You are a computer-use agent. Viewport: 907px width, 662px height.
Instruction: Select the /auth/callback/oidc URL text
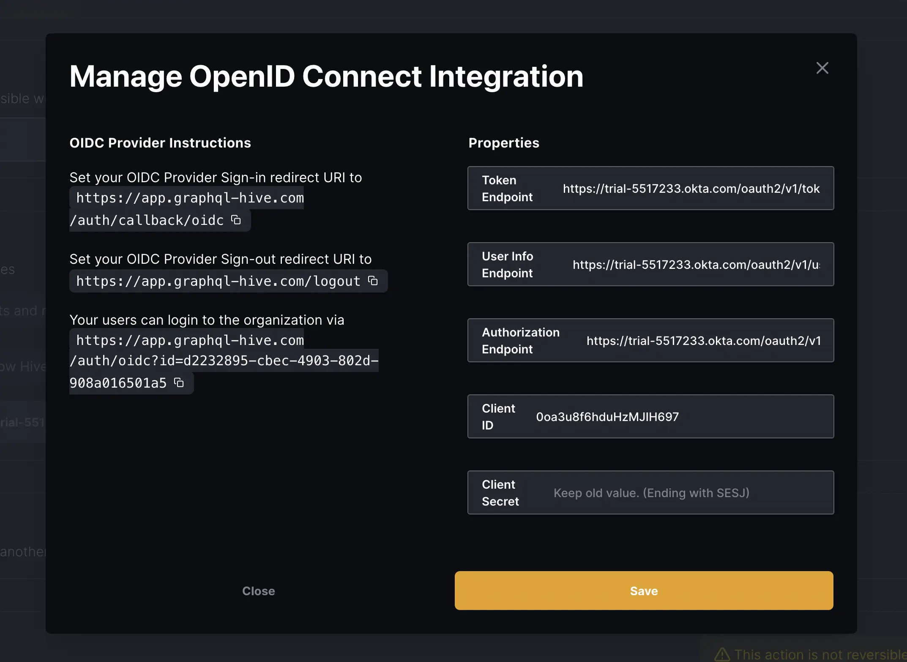(x=146, y=220)
